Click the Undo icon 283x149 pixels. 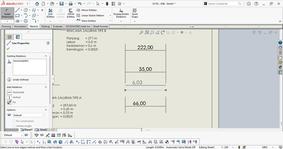coord(80,4)
